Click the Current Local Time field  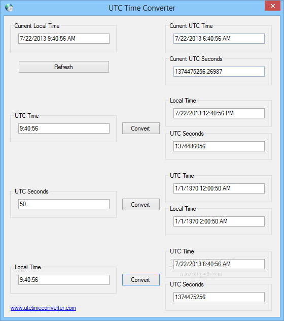click(64, 39)
